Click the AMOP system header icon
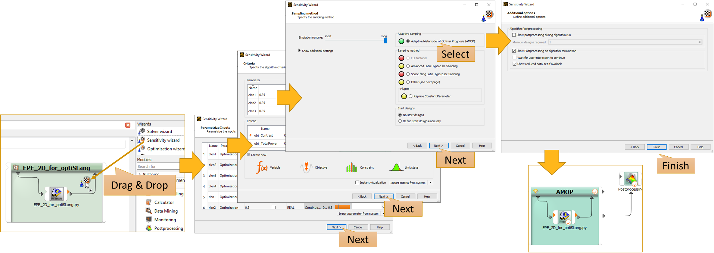The image size is (714, 253). pyautogui.click(x=536, y=191)
